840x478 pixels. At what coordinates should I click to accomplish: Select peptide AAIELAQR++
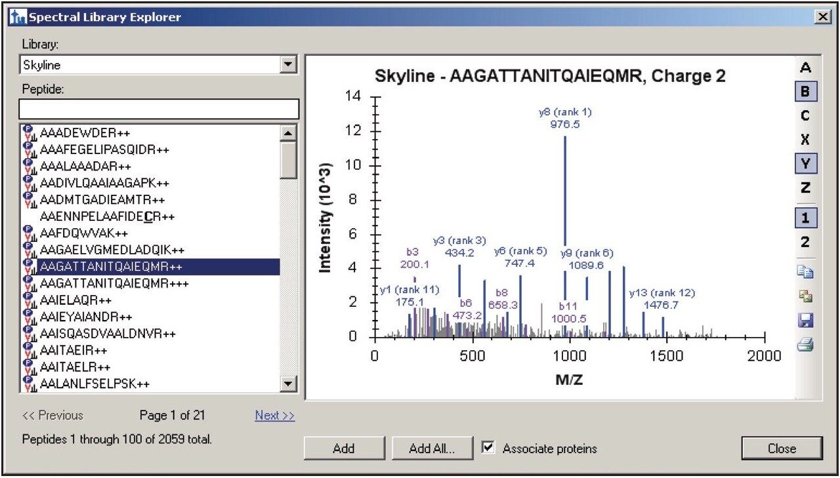(75, 300)
